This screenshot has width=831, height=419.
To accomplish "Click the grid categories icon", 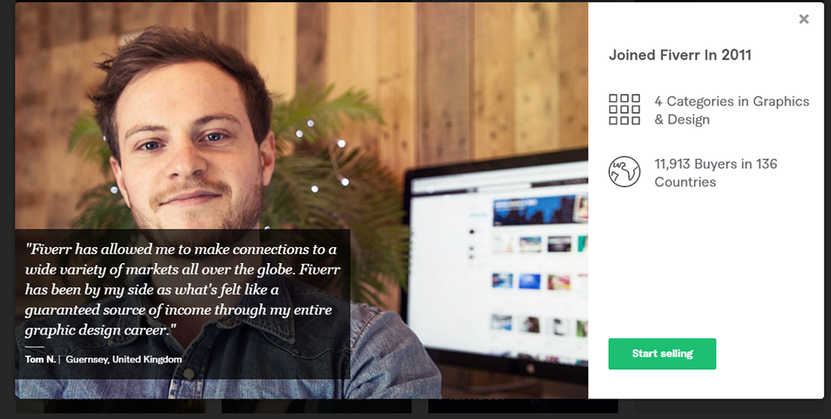I will (x=624, y=110).
